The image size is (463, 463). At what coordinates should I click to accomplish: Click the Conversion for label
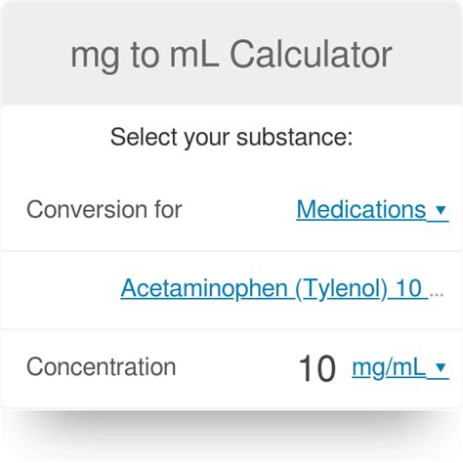pos(105,209)
